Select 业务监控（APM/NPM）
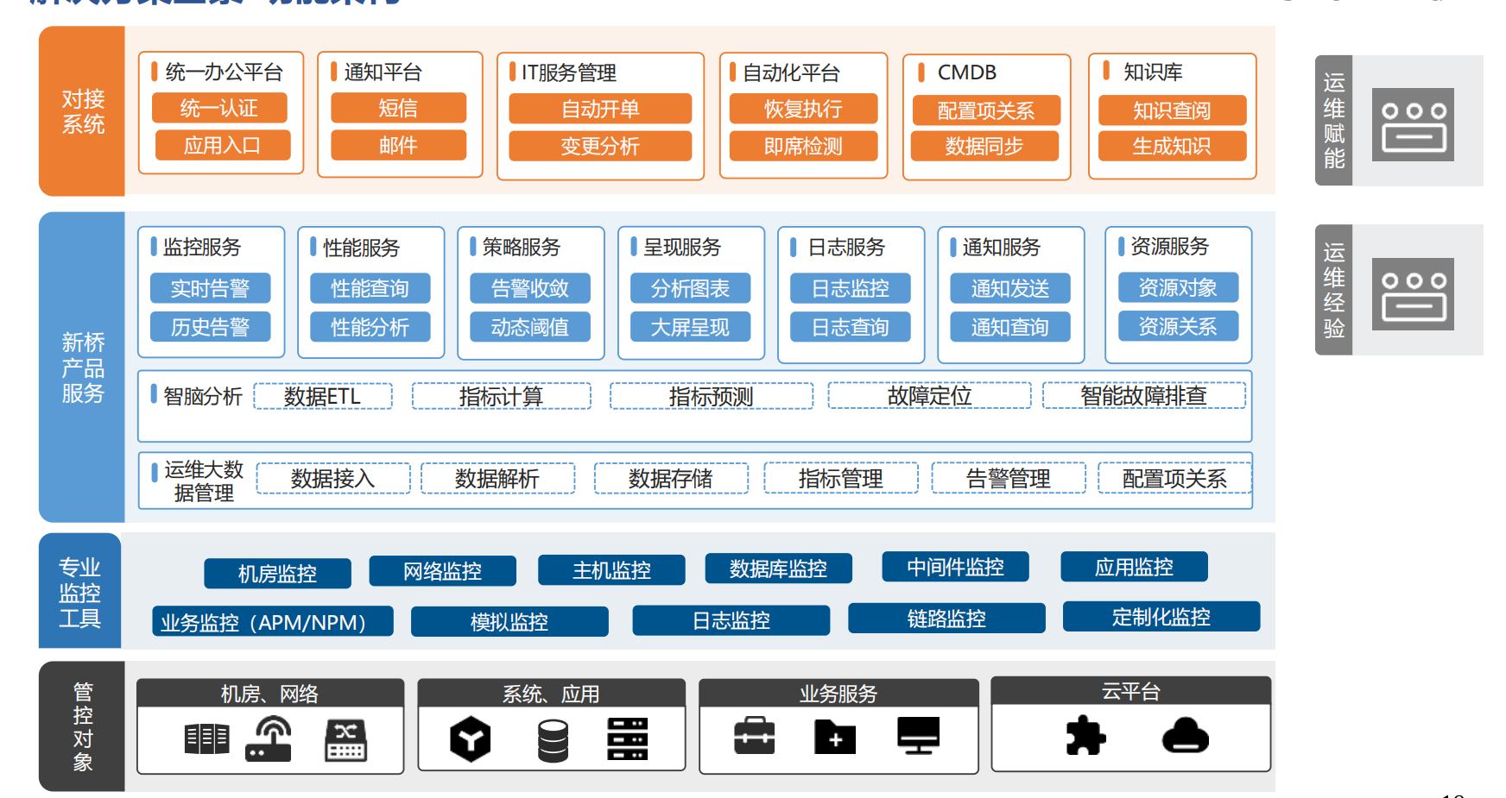Image resolution: width=1506 pixels, height=798 pixels. (x=273, y=621)
